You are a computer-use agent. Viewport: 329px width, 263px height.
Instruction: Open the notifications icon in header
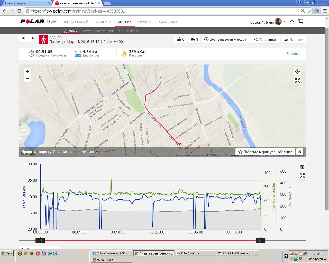(x=301, y=22)
